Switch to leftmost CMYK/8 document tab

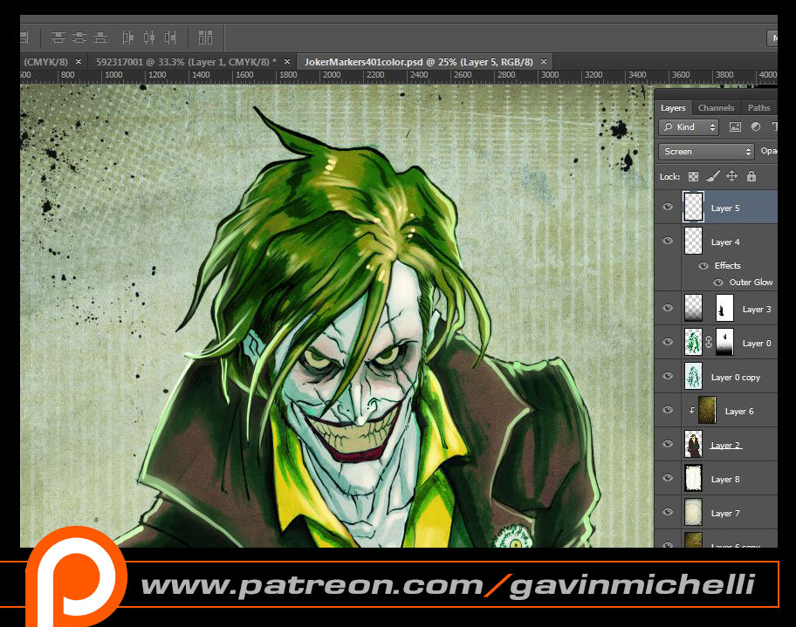pos(45,62)
